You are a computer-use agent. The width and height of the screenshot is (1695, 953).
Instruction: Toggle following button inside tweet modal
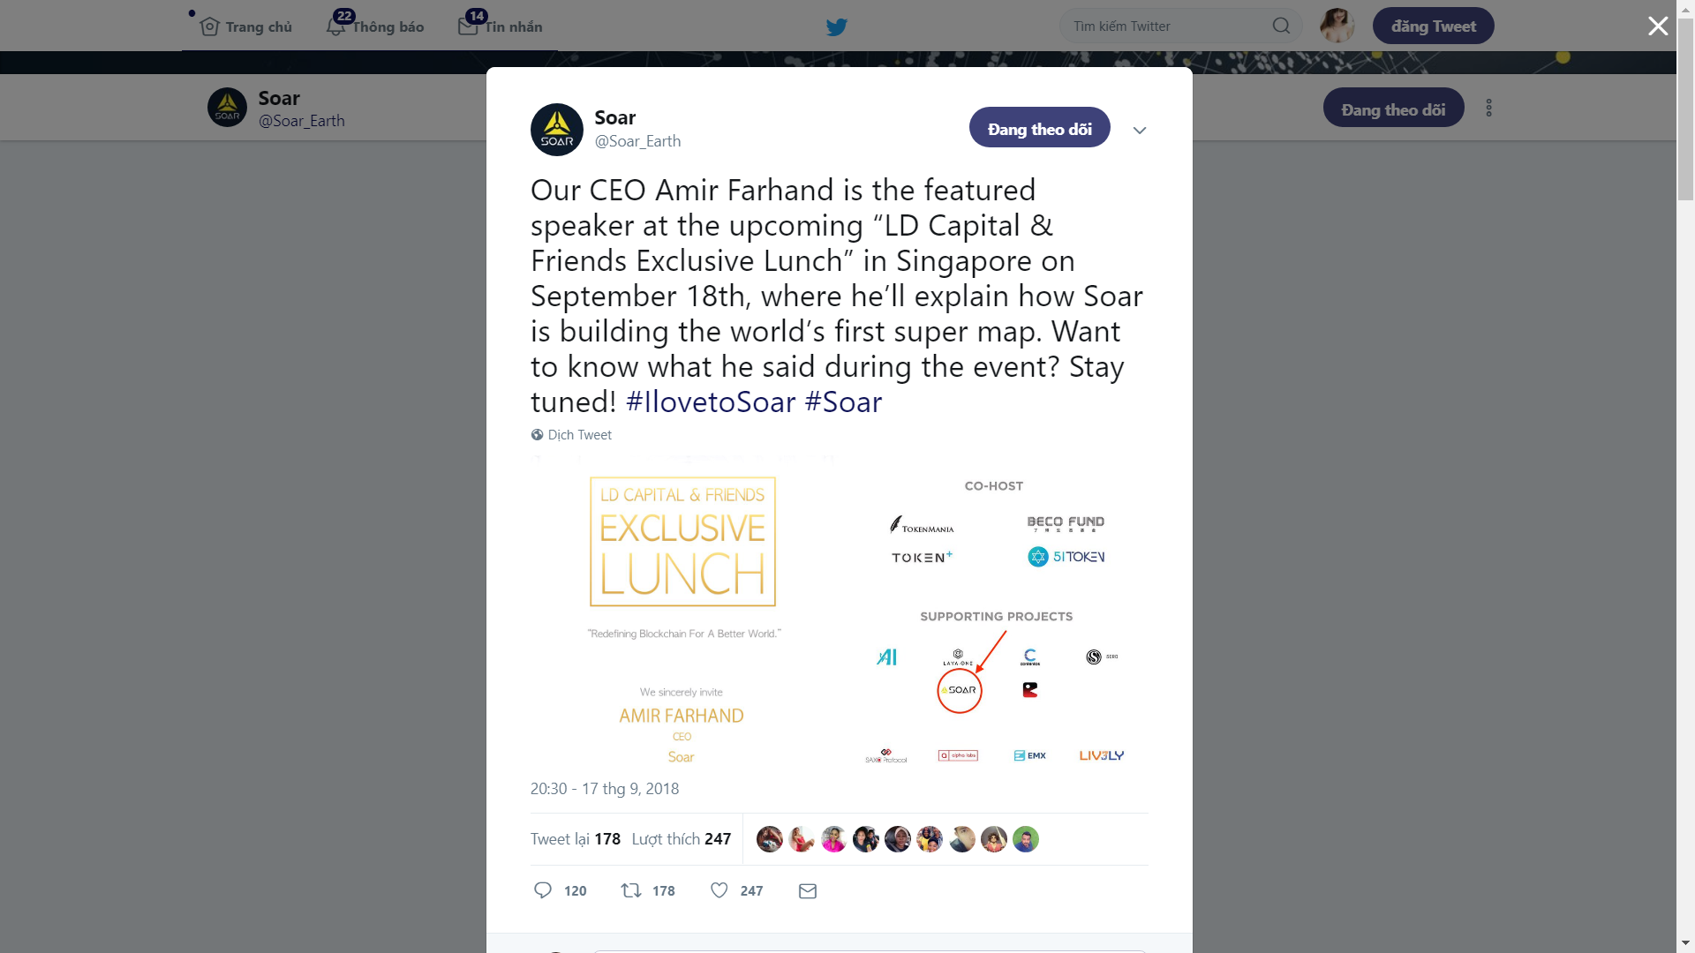click(1039, 129)
